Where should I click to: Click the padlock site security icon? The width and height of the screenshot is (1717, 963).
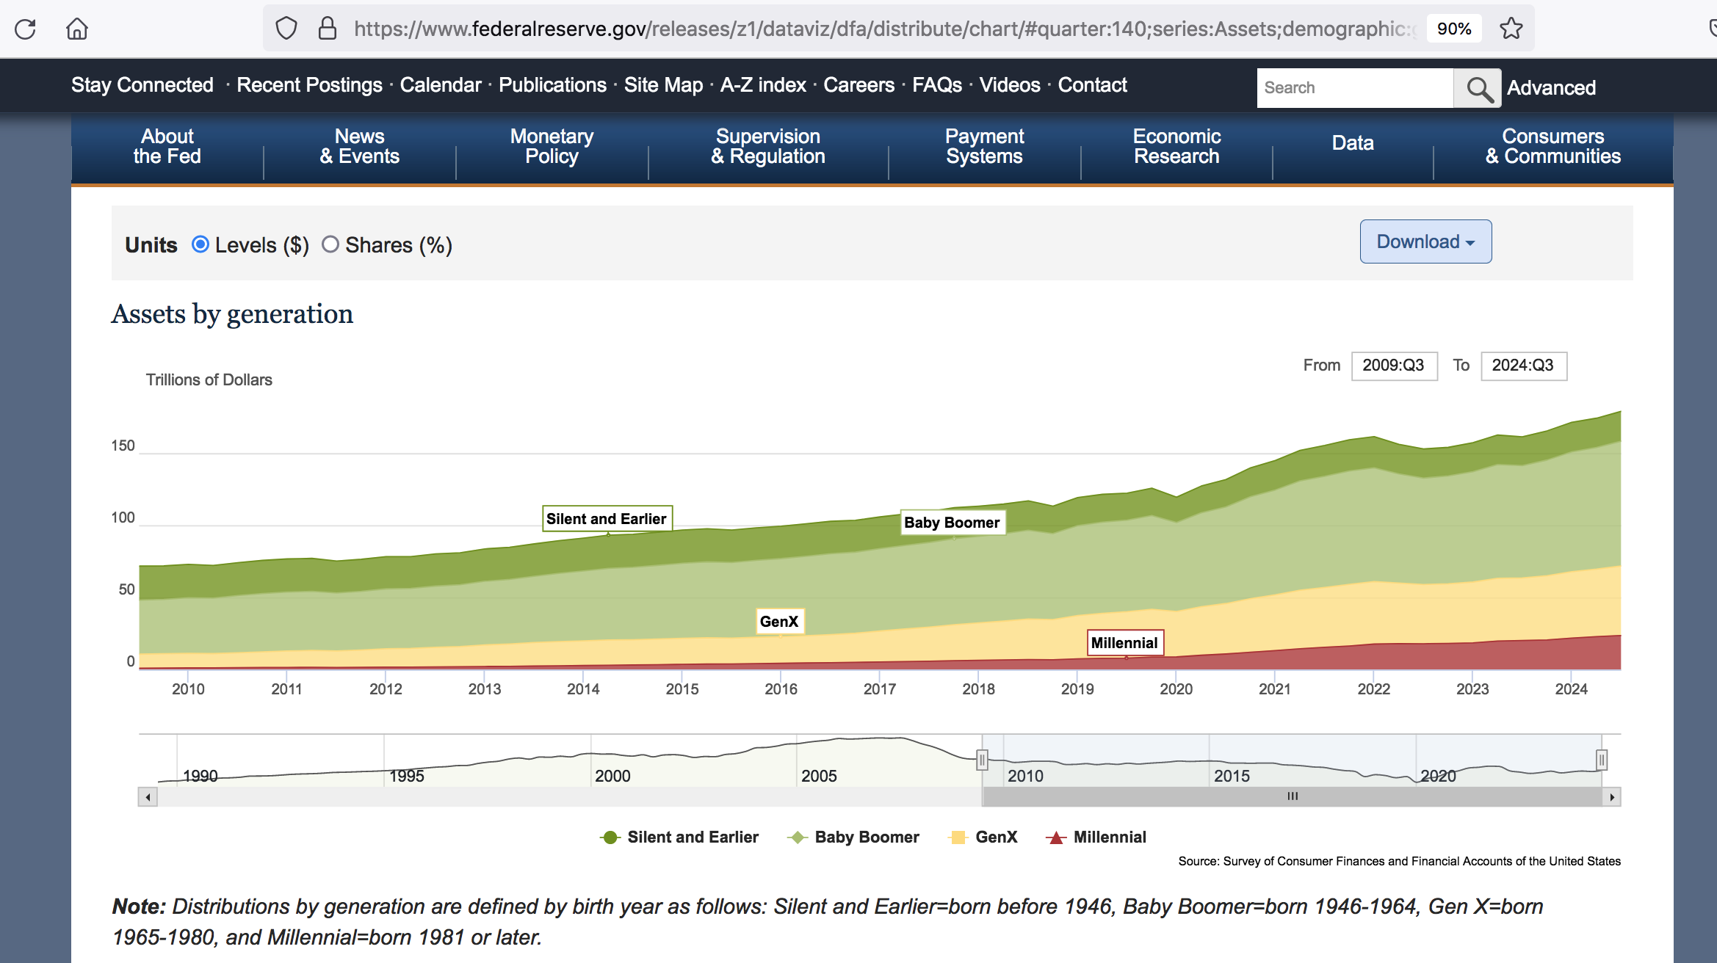[x=327, y=29]
